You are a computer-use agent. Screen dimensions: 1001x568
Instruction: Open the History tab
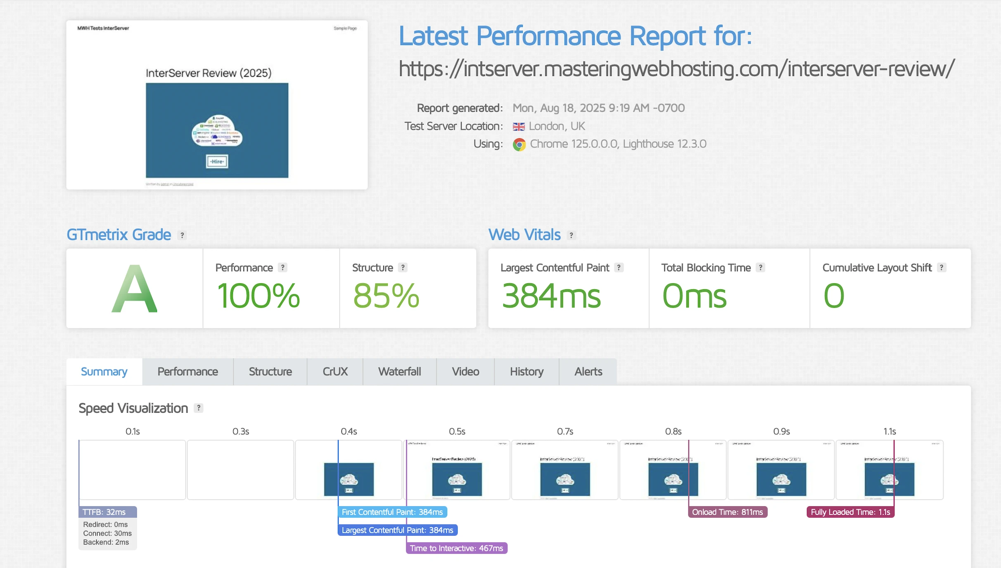[527, 372]
